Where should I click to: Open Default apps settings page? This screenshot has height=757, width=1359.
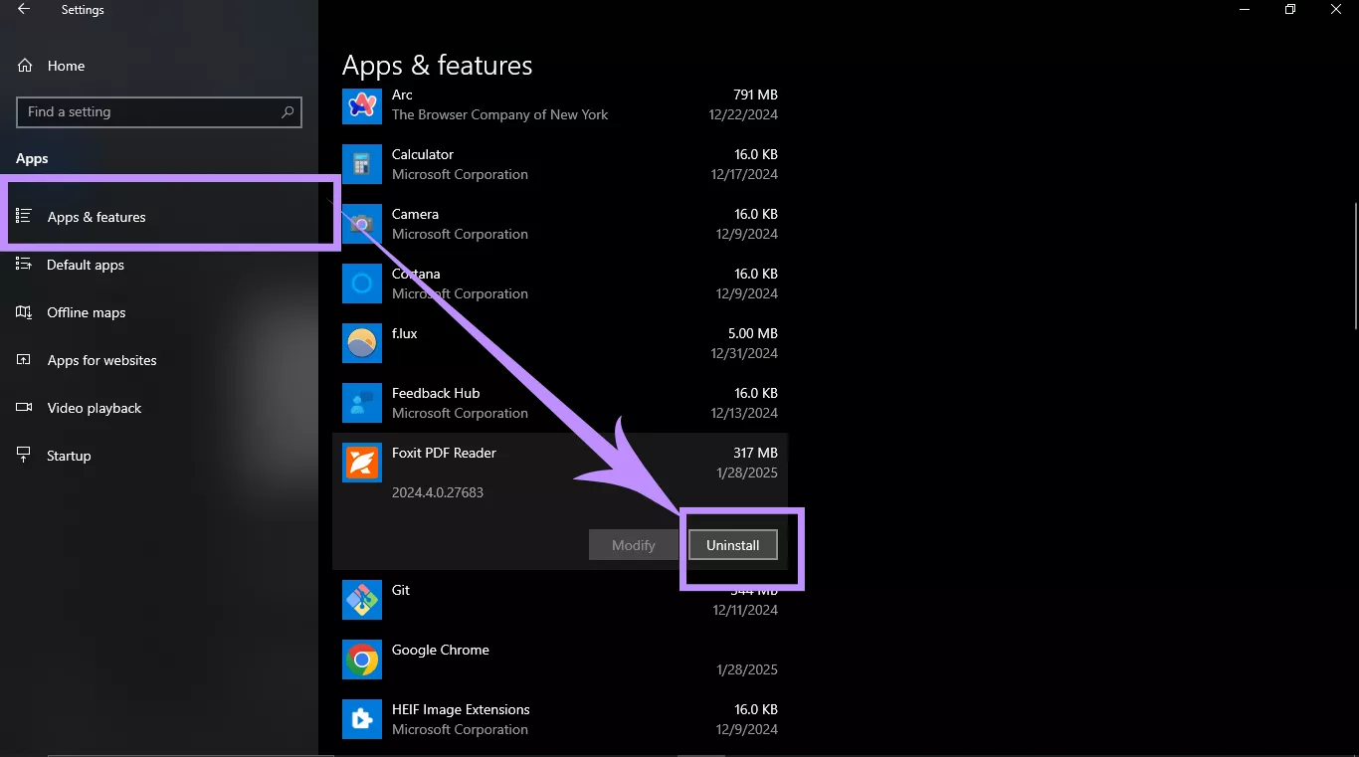86,265
